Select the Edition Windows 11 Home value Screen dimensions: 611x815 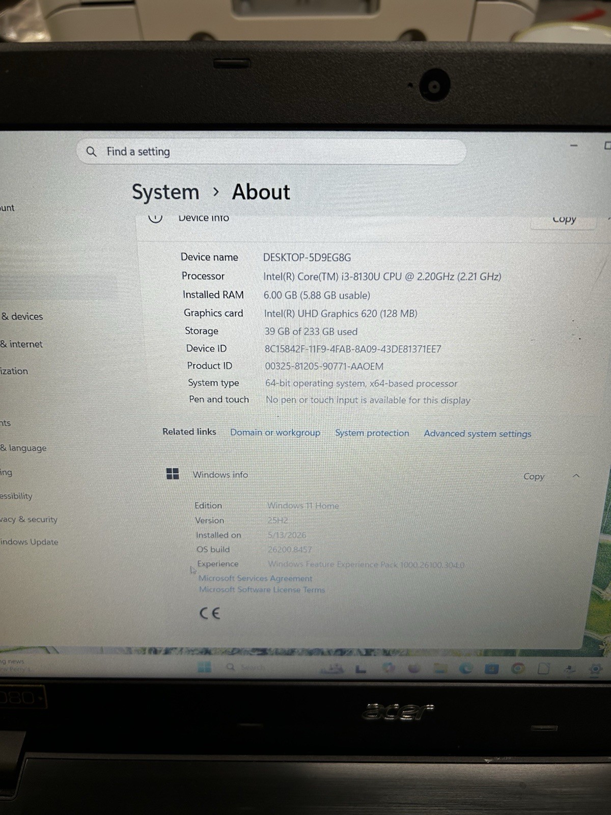coord(303,506)
